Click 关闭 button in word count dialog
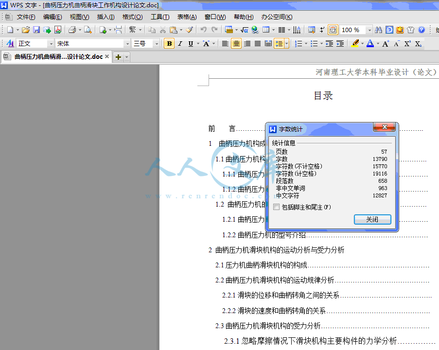 coord(372,220)
